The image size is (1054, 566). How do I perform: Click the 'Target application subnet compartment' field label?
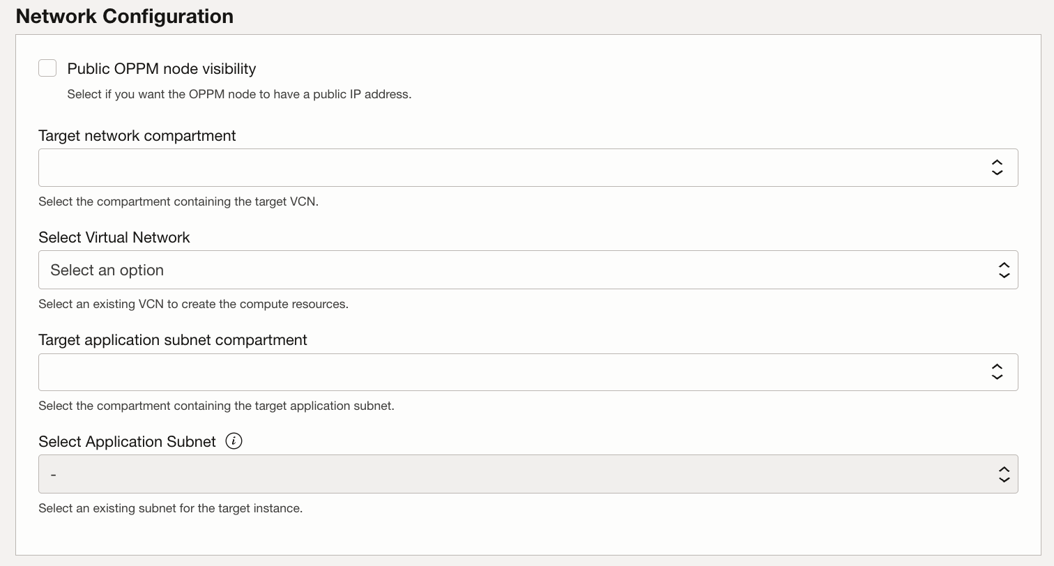[x=173, y=340]
